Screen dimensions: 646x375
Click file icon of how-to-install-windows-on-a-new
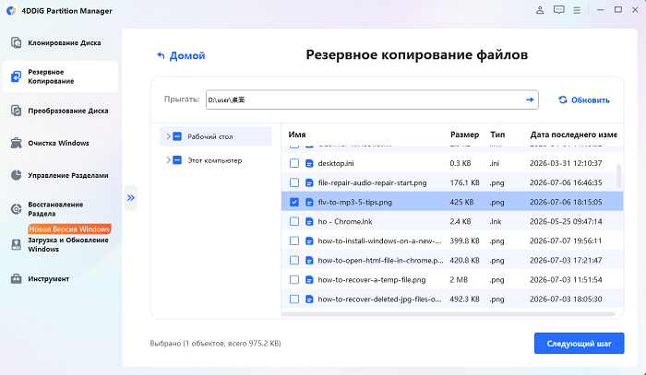(309, 241)
